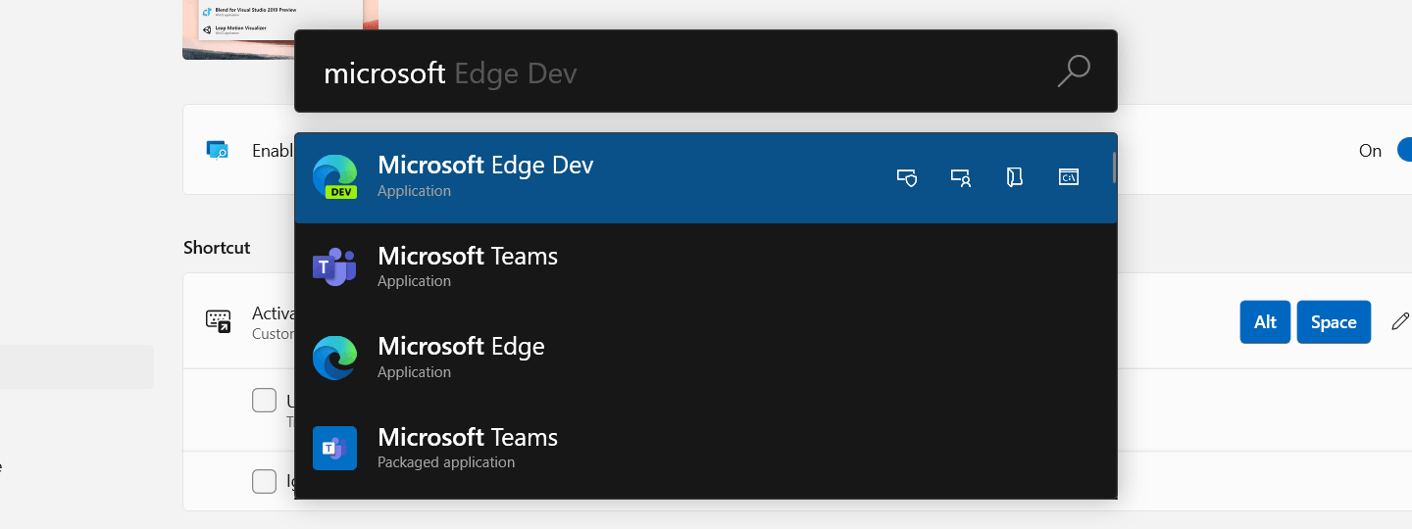Tick the second checkbox under Shortcut

pyautogui.click(x=264, y=481)
